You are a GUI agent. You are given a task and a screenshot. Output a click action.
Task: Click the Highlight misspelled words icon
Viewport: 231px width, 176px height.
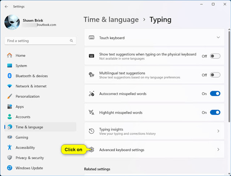[91, 112]
